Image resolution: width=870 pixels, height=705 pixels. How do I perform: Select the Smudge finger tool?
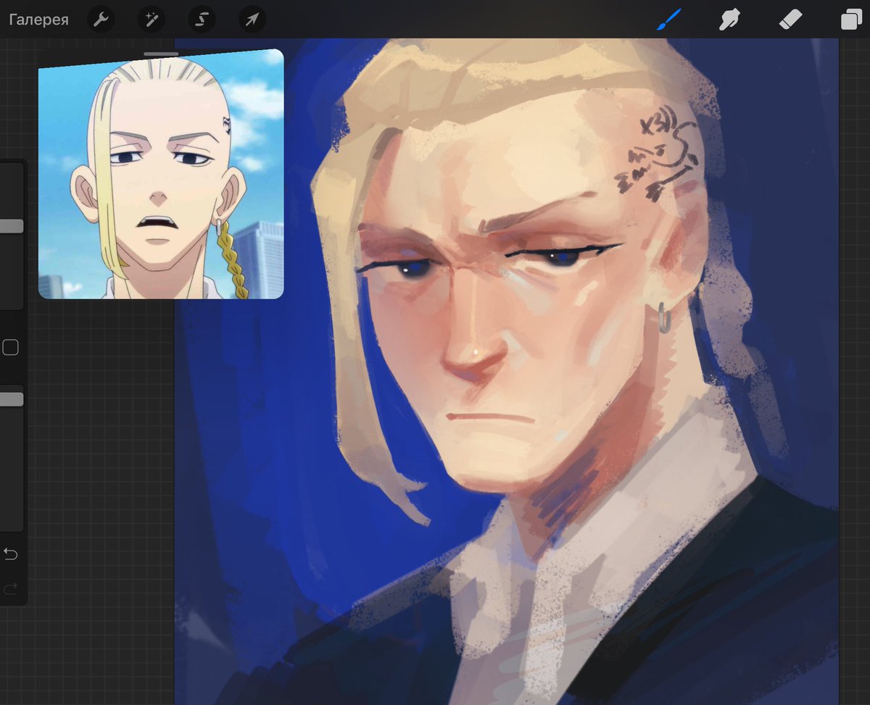click(x=729, y=20)
